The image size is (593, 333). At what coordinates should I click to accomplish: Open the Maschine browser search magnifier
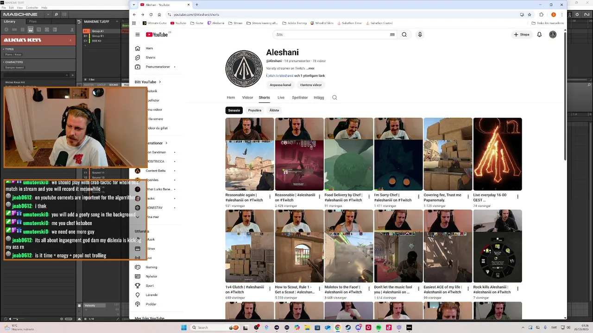click(56, 14)
